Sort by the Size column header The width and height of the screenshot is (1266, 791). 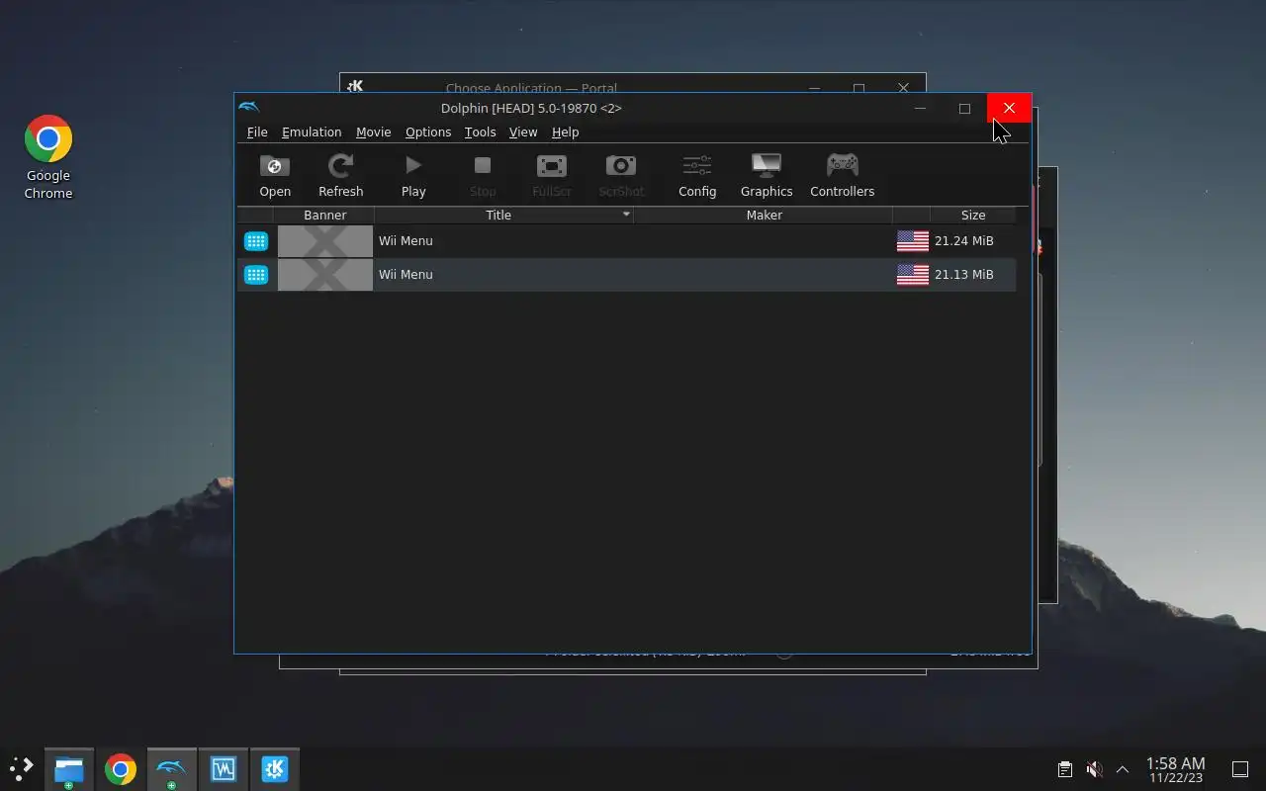click(x=973, y=215)
